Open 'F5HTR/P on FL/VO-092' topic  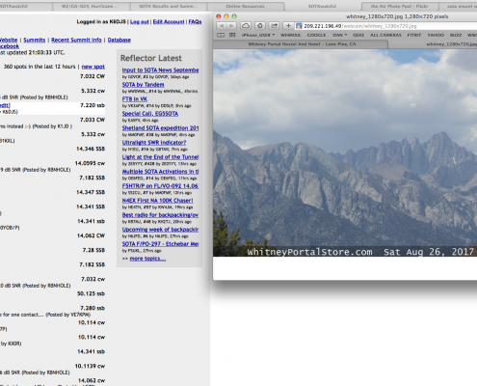160,186
